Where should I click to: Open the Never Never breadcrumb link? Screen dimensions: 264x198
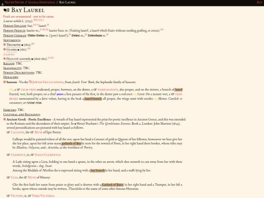pos(14,2)
